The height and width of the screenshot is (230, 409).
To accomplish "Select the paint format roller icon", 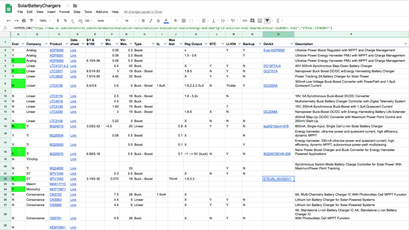I will tap(31, 21).
